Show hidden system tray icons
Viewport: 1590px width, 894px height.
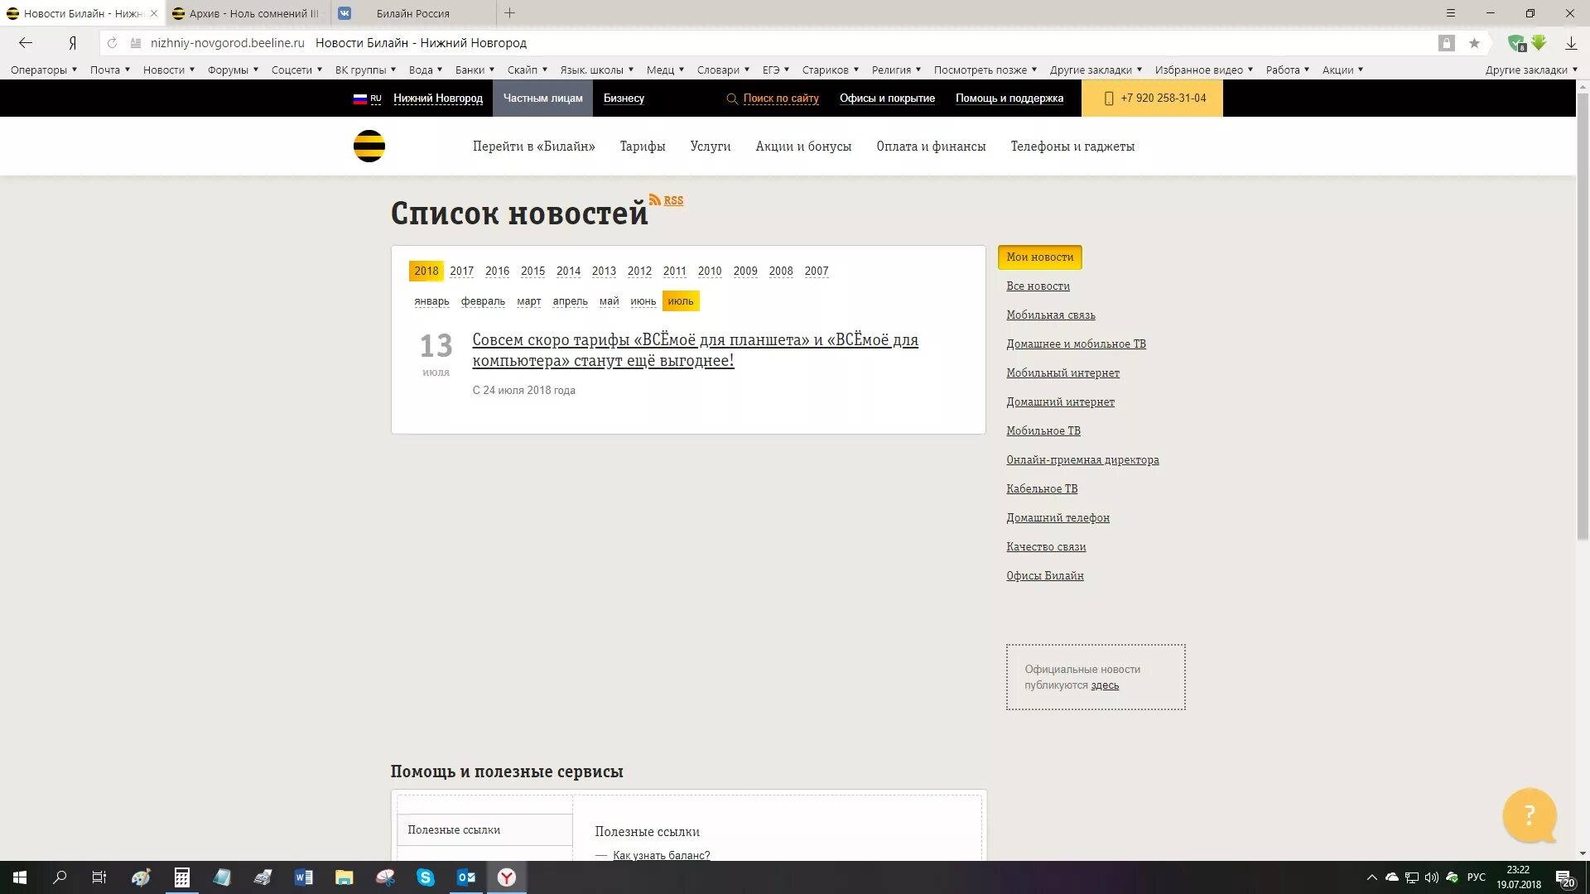(x=1371, y=877)
